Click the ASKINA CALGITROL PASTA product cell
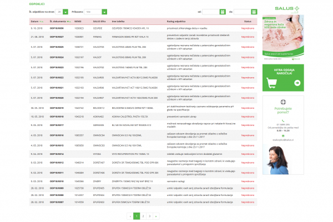Screen dimensions: 333x222 [x=130, y=117]
